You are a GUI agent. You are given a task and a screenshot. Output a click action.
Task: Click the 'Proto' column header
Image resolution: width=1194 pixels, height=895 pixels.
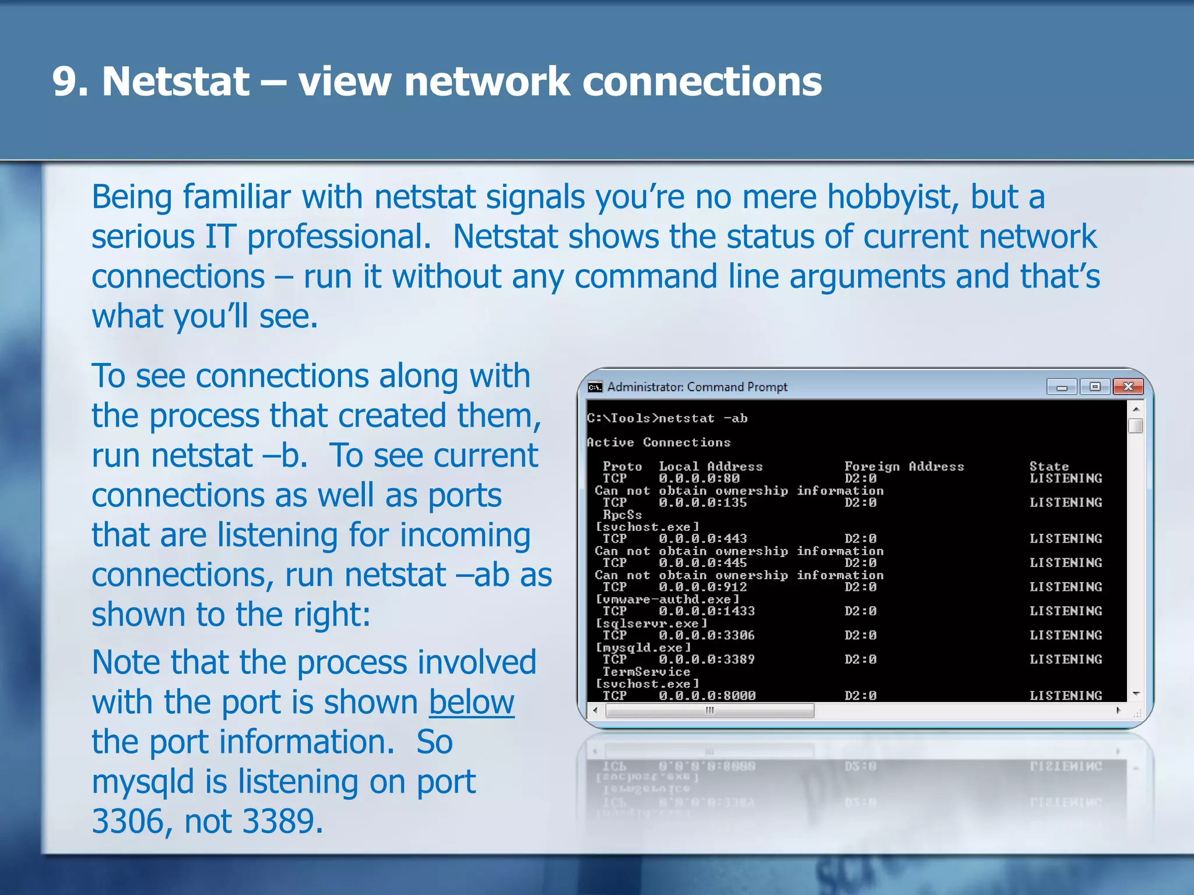pos(622,466)
